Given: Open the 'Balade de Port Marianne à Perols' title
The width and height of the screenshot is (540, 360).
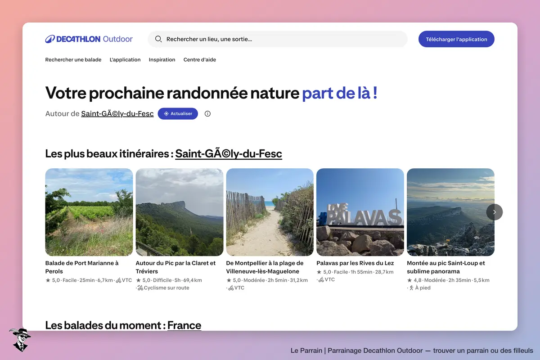Looking at the screenshot, I should point(82,267).
